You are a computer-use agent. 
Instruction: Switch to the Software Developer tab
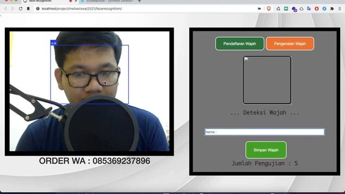point(107,1)
